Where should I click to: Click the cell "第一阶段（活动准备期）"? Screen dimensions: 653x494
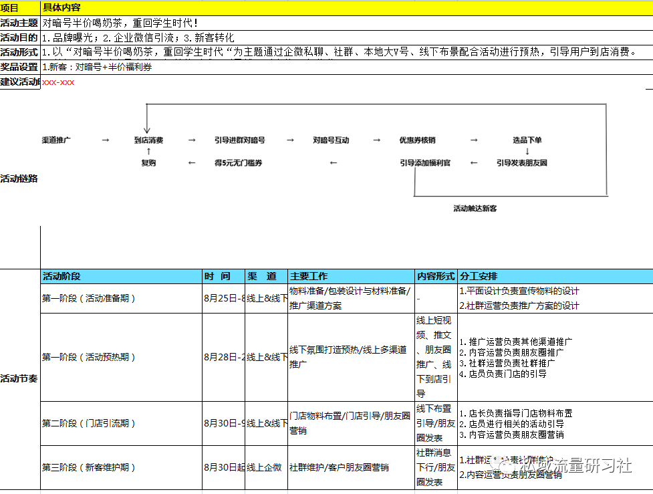[x=121, y=298]
